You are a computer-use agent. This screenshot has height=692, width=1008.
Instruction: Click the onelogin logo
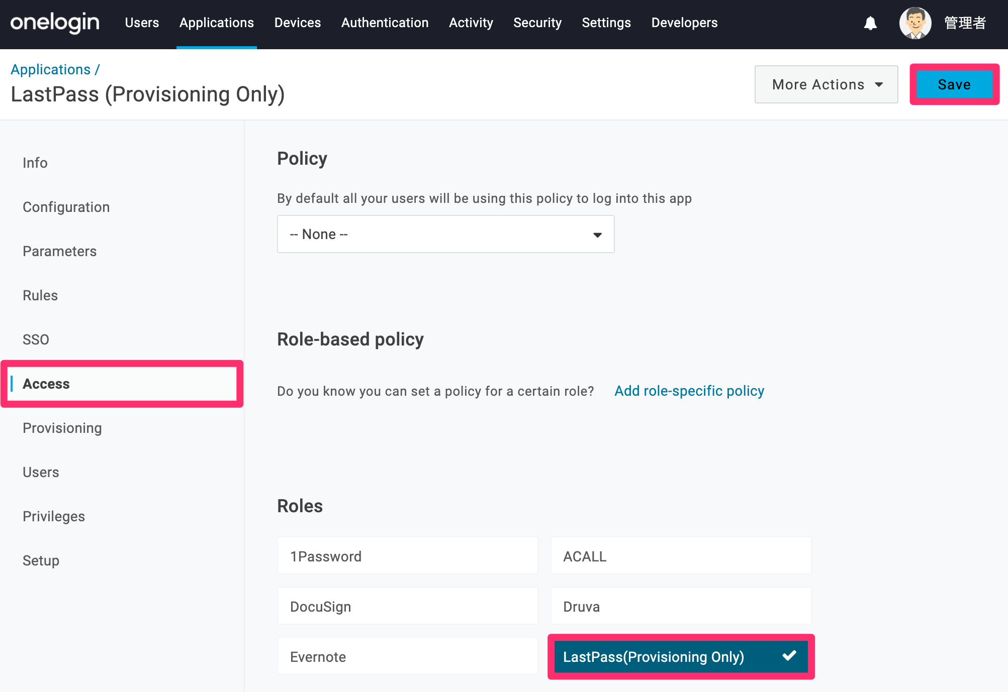[x=55, y=23]
